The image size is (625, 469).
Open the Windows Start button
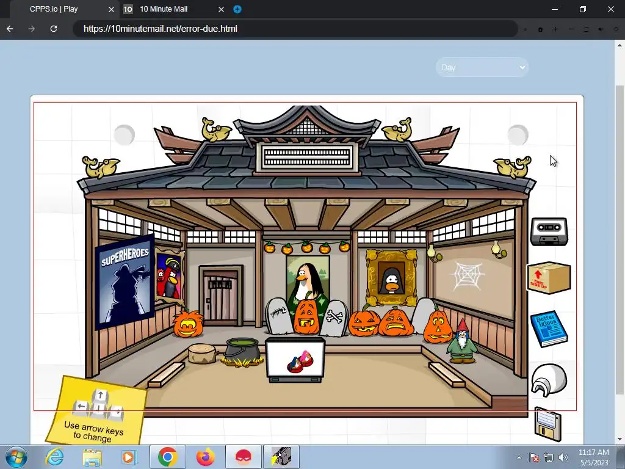pyautogui.click(x=16, y=457)
